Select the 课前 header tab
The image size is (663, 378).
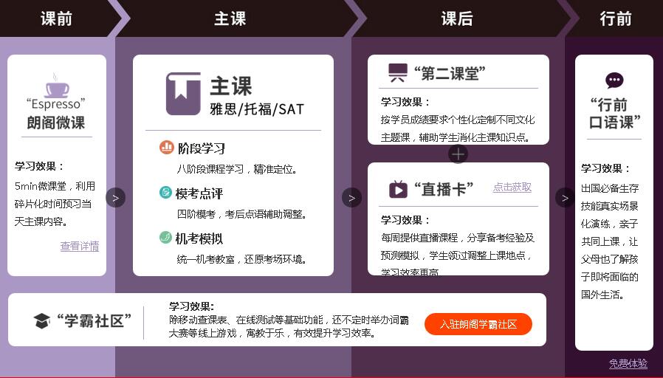pos(56,18)
